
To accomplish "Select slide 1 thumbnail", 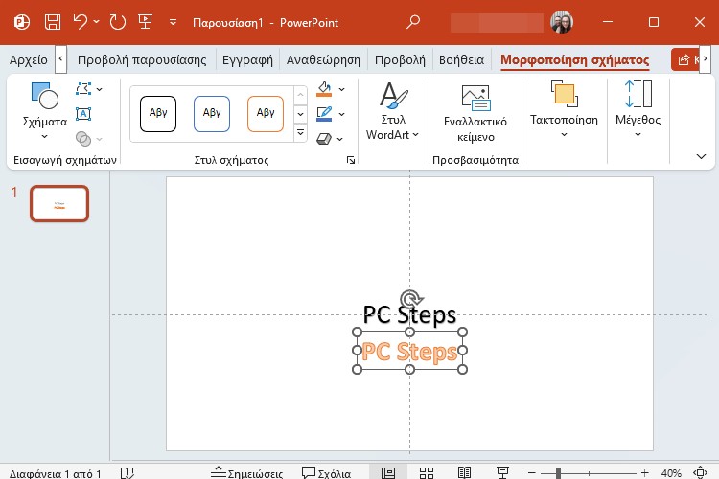I will (x=59, y=203).
